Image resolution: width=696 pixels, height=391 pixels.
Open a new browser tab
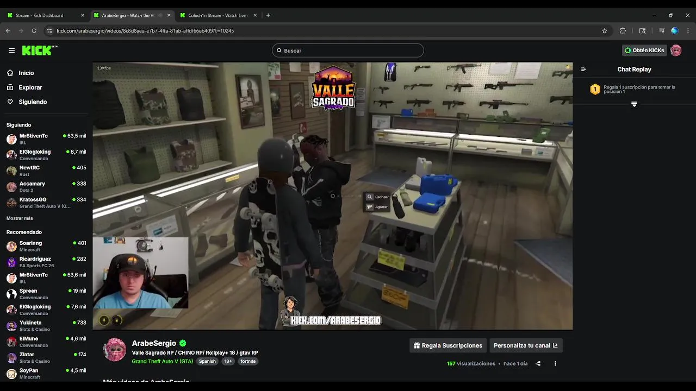click(x=268, y=15)
